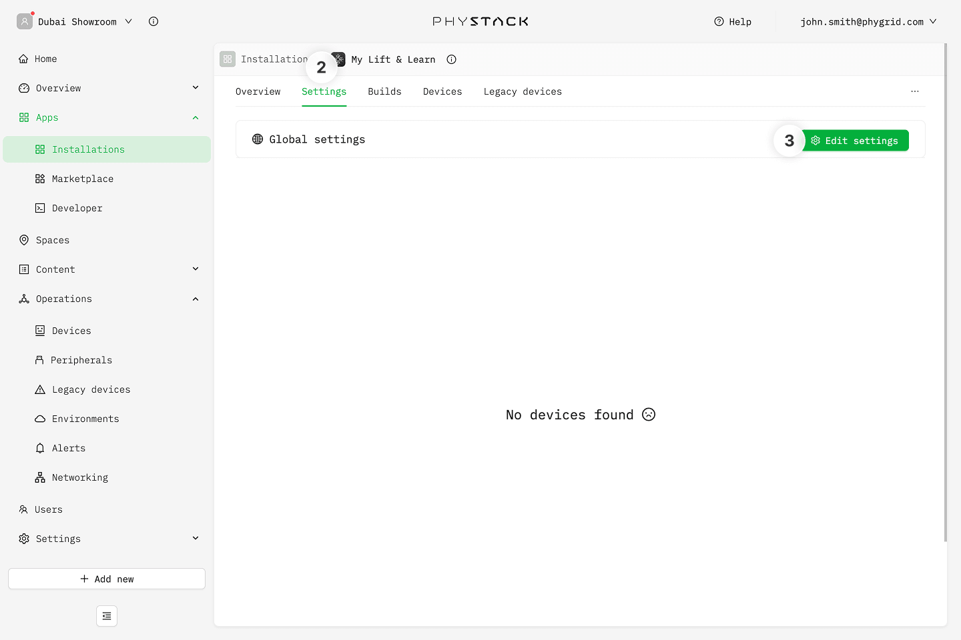Viewport: 961px width, 640px height.
Task: Click the Developer terminal icon
Action: [40, 208]
